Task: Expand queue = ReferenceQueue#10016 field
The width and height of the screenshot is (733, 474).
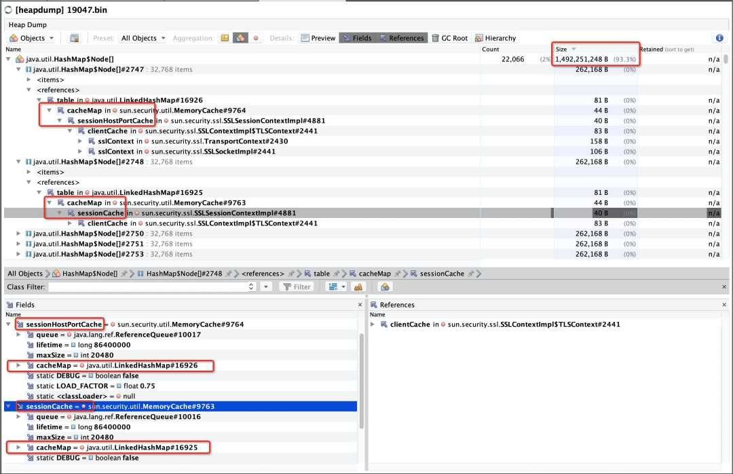Action: coord(18,416)
